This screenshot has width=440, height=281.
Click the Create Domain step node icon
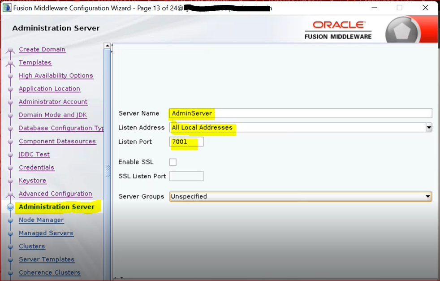pyautogui.click(x=10, y=50)
